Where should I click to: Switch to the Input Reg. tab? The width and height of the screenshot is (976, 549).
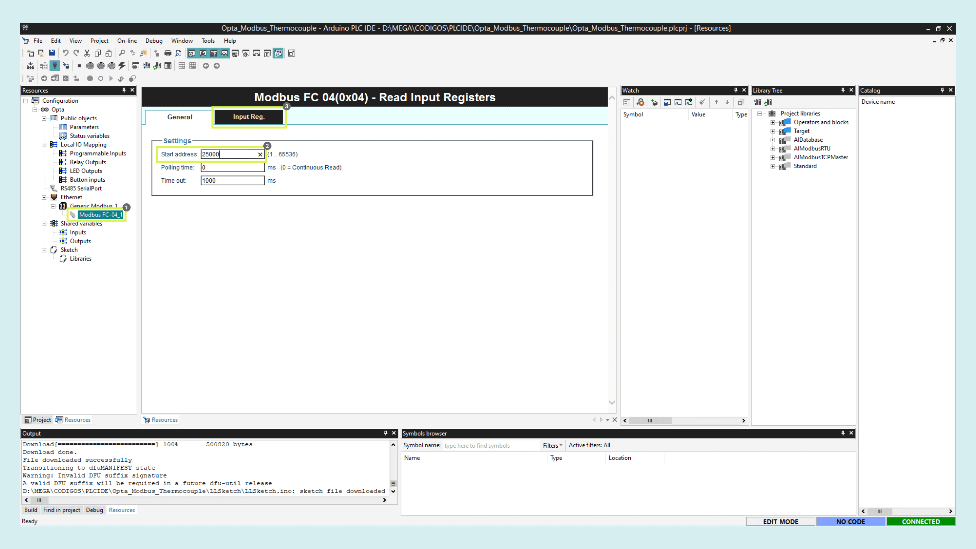248,117
